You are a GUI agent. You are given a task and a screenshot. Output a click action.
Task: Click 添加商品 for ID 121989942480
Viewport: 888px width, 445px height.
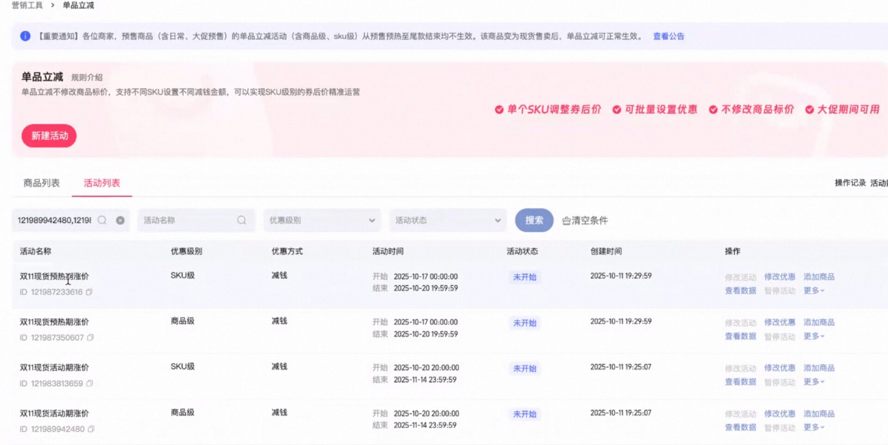[x=819, y=414]
